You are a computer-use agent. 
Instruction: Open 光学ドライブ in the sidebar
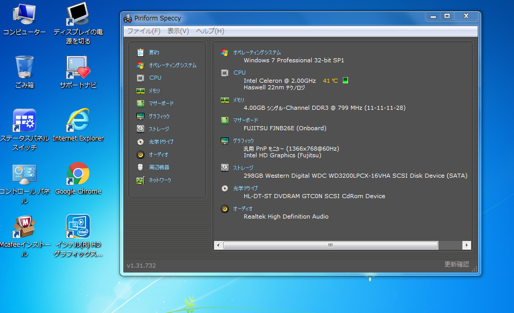(x=161, y=141)
